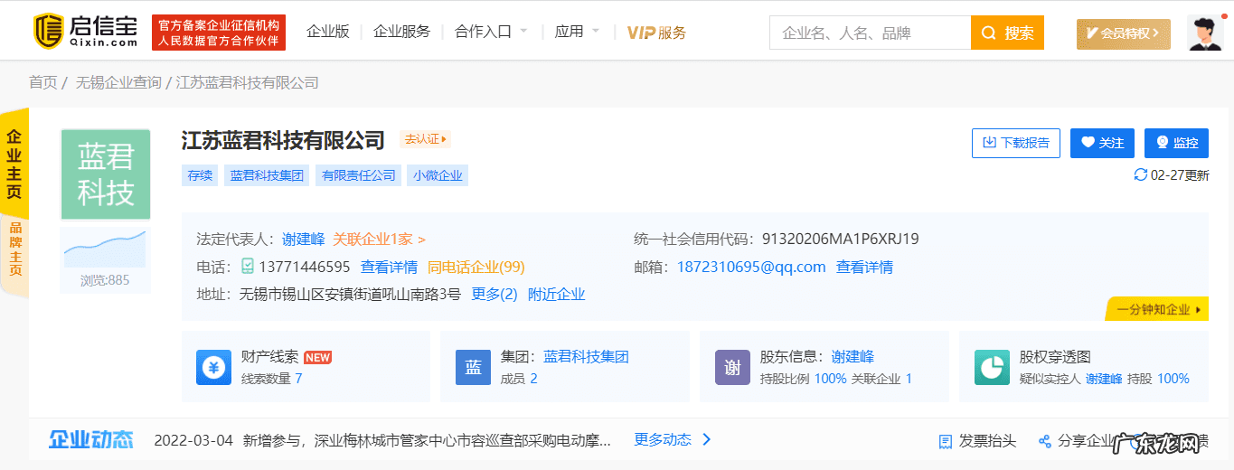Click 谢建峰 in 股东信息 card
Viewport: 1234px width, 470px height.
coord(852,356)
